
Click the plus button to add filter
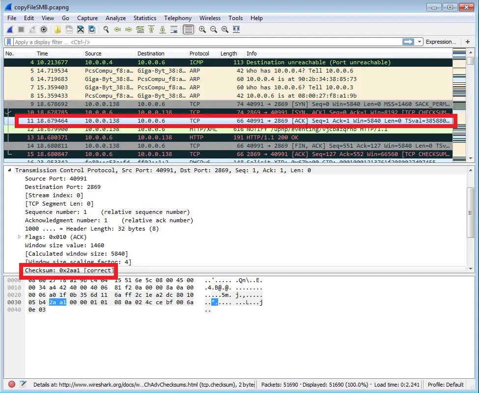(x=467, y=42)
